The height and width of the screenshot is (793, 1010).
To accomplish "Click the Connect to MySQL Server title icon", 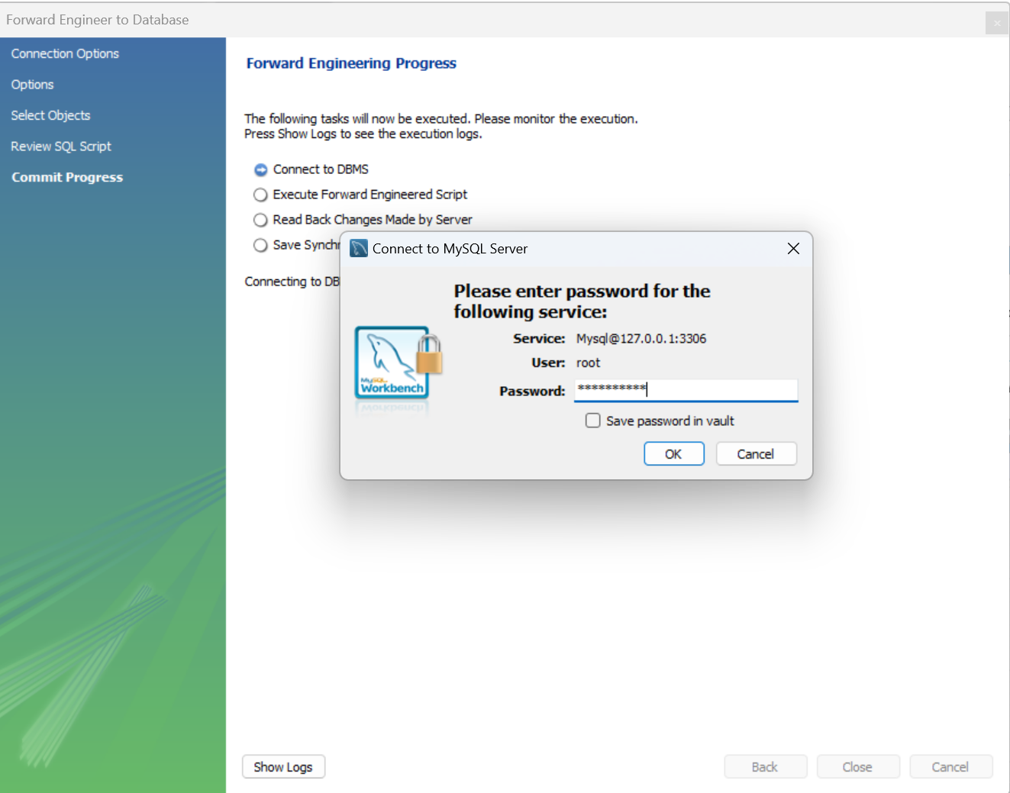I will 359,248.
